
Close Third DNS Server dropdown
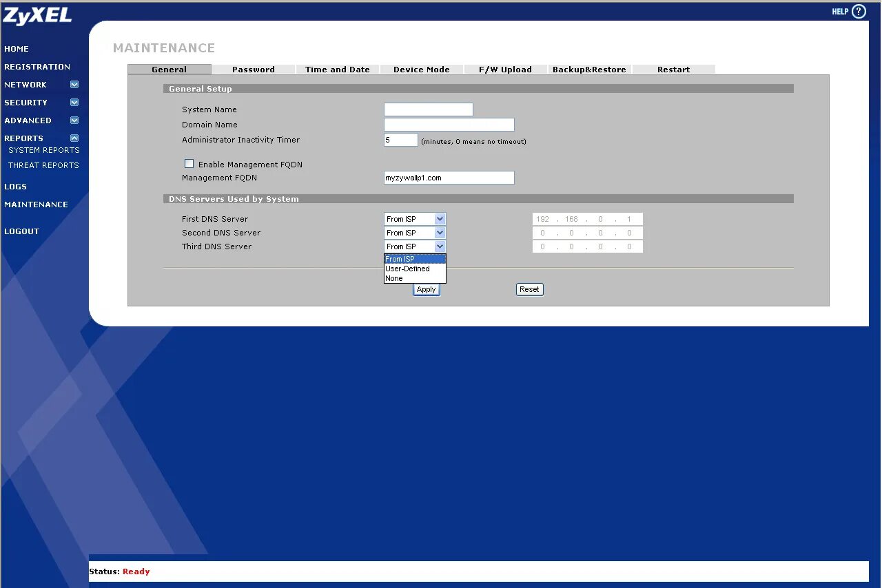tap(415, 246)
